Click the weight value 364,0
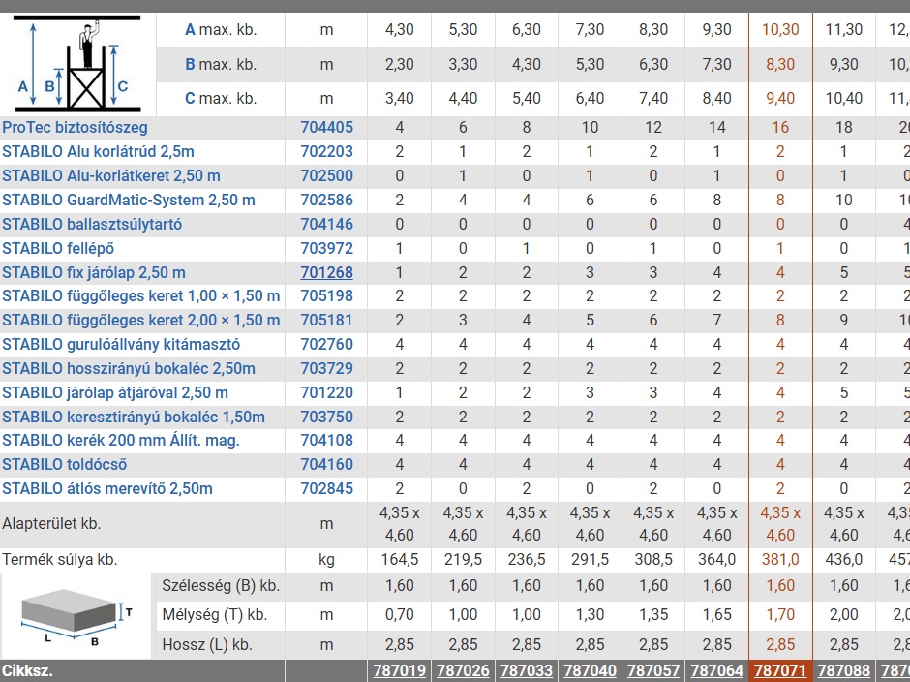Image resolution: width=910 pixels, height=682 pixels. 716,559
